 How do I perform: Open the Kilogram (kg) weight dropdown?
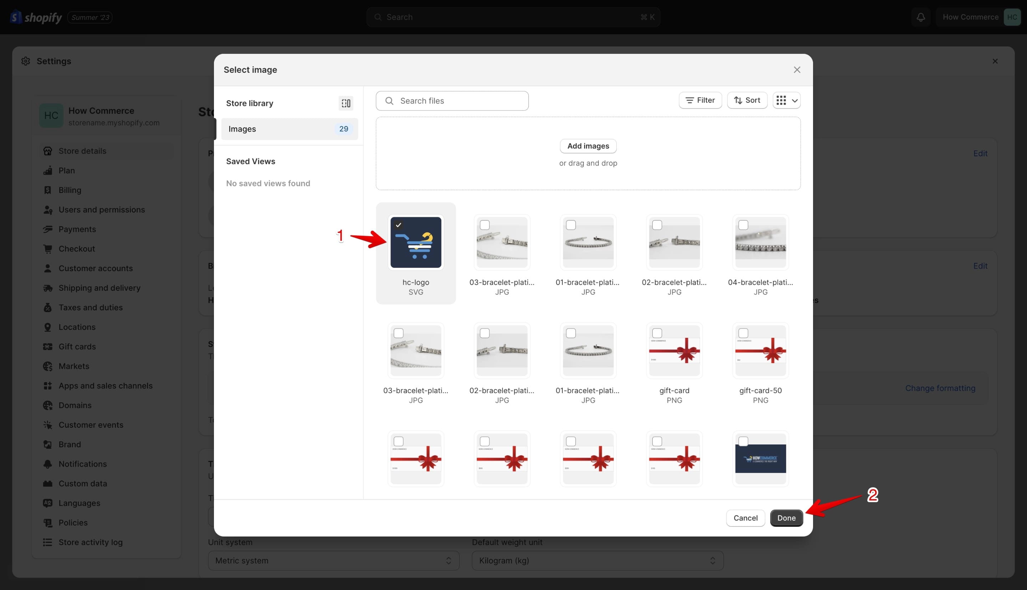pyautogui.click(x=597, y=560)
